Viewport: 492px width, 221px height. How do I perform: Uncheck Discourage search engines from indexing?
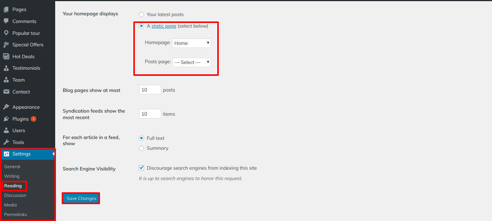[141, 167]
